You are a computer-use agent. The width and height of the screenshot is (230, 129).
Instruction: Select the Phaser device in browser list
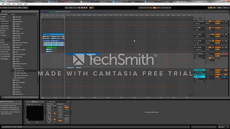(17, 80)
